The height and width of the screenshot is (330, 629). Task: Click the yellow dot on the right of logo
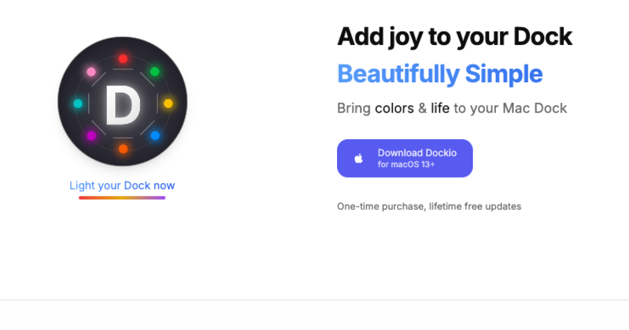click(x=168, y=103)
